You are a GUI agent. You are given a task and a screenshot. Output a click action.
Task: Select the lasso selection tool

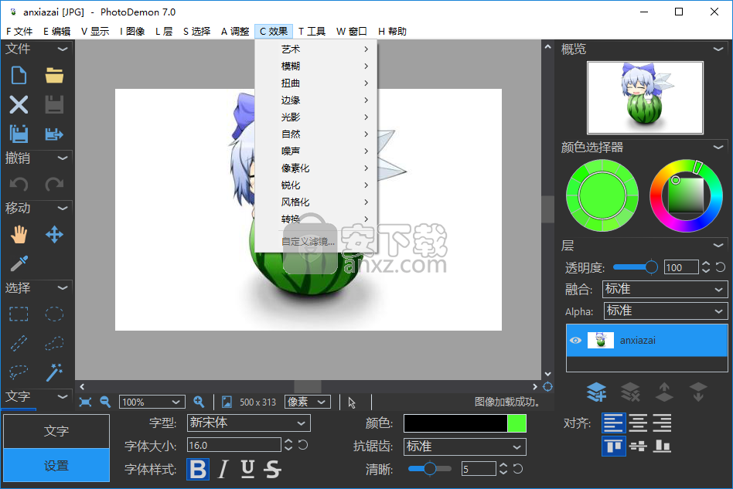click(x=19, y=372)
